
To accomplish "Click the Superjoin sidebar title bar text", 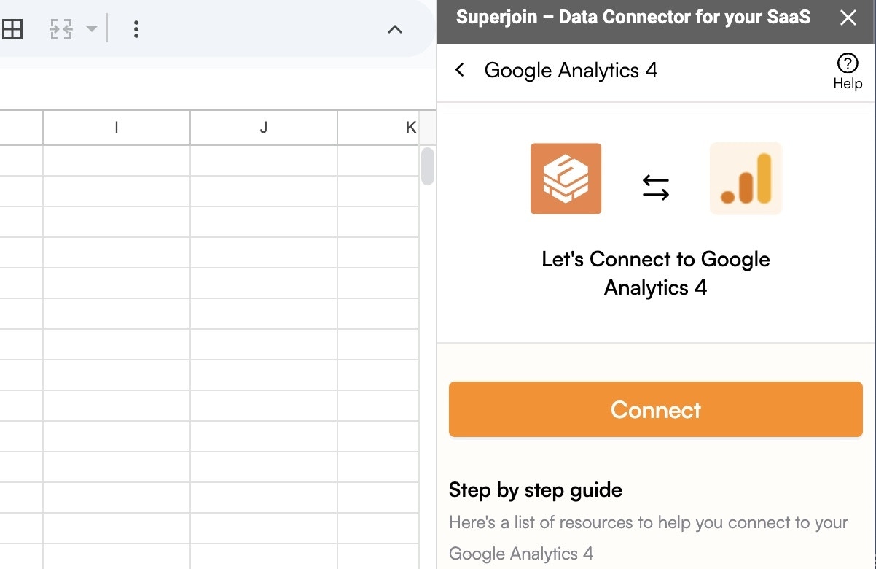I will [x=633, y=18].
